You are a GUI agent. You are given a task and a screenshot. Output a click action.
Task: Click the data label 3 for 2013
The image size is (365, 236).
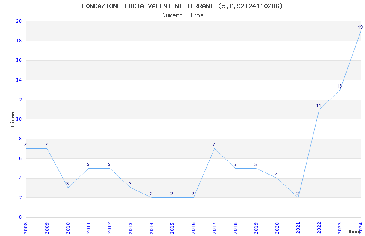[x=130, y=184]
